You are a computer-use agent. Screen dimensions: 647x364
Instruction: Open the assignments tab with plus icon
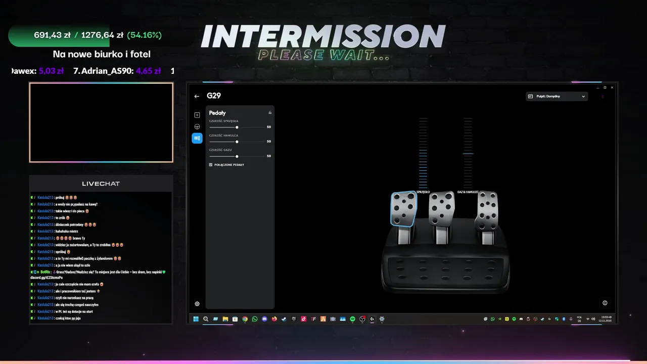(x=197, y=115)
